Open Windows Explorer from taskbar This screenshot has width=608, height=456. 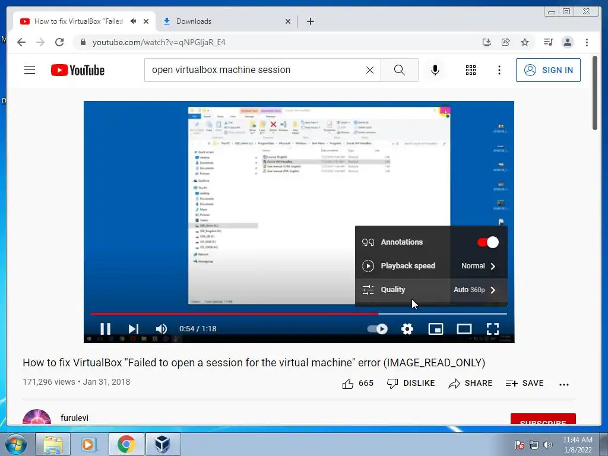(53, 444)
